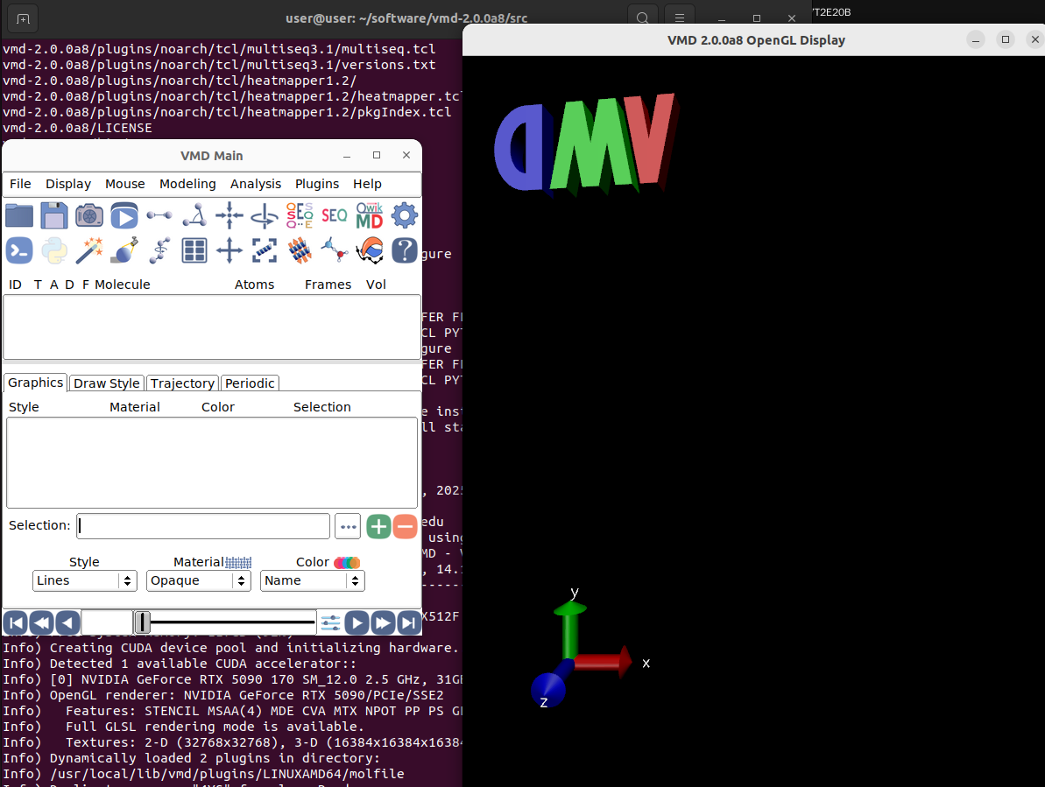1045x787 pixels.
Task: Rewind fast backward through frames
Action: pyautogui.click(x=41, y=623)
